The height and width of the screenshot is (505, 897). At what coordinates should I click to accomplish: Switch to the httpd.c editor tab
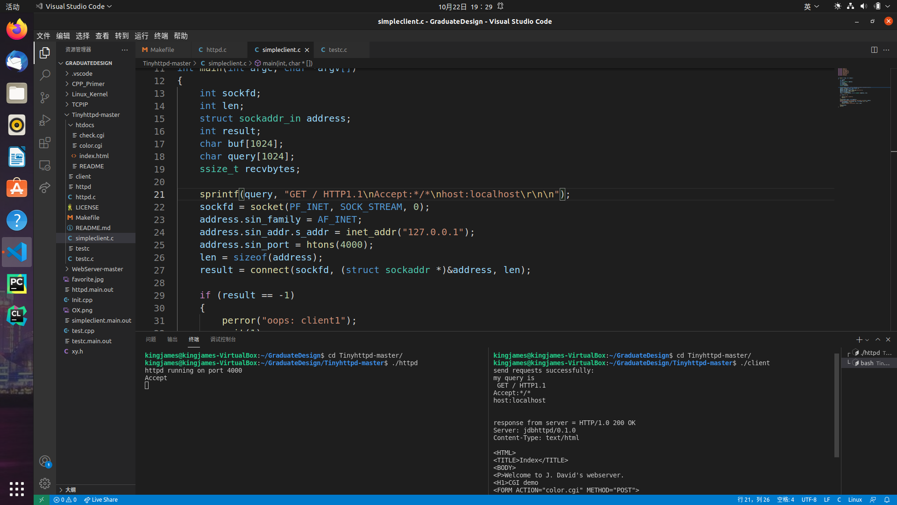(x=216, y=50)
